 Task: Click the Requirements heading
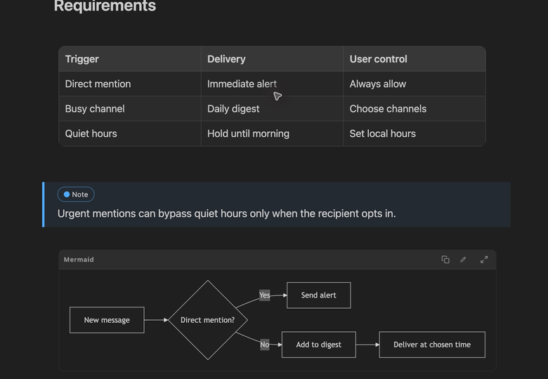click(105, 6)
